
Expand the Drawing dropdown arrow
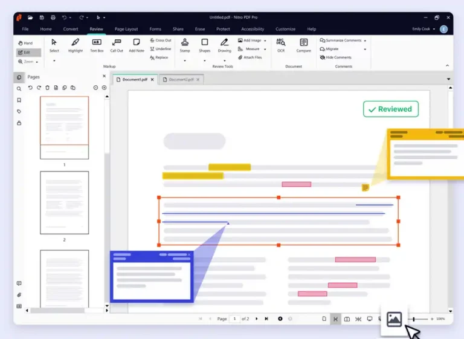click(224, 60)
